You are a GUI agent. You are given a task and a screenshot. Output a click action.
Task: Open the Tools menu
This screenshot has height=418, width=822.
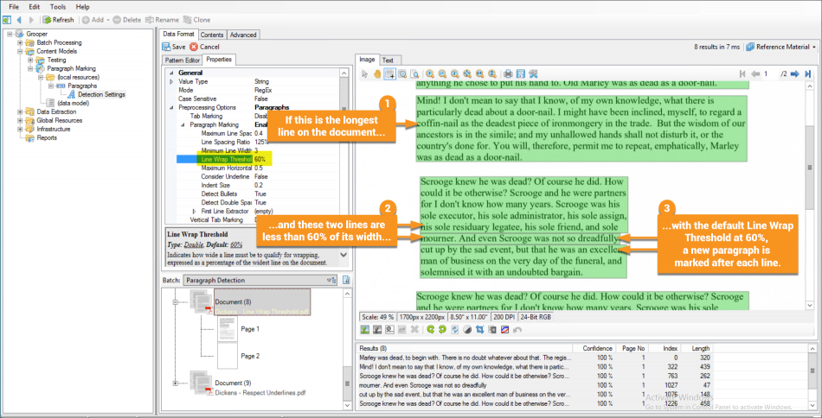[57, 6]
